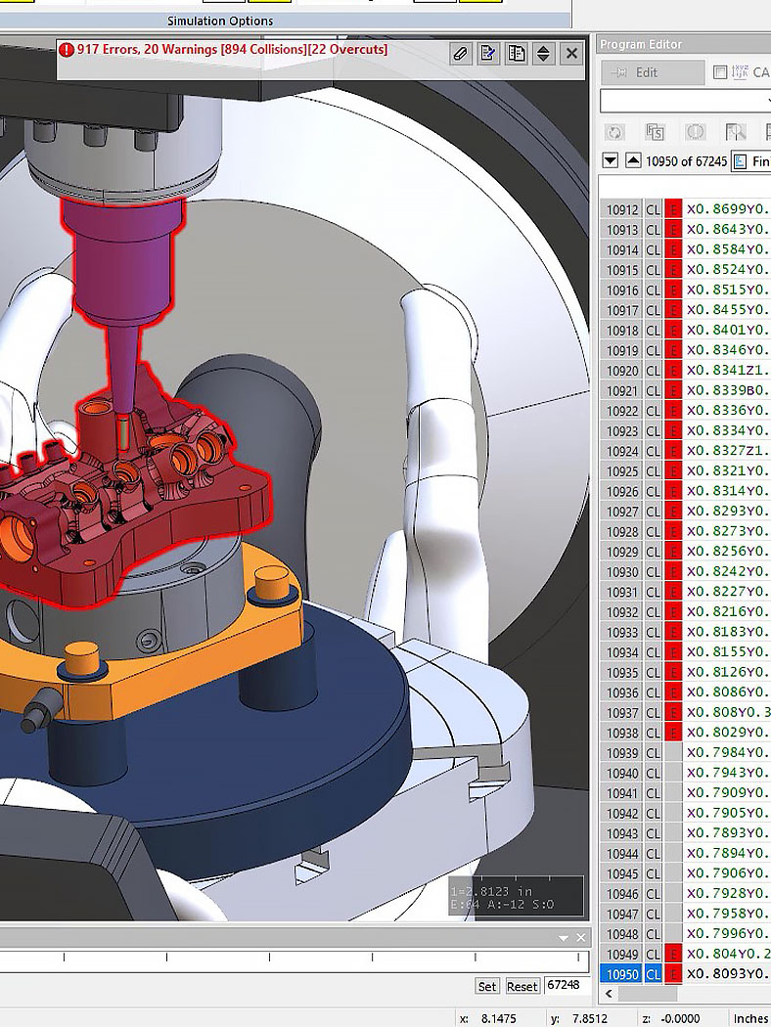Select program line 10912
771x1027 pixels.
pyautogui.click(x=685, y=209)
